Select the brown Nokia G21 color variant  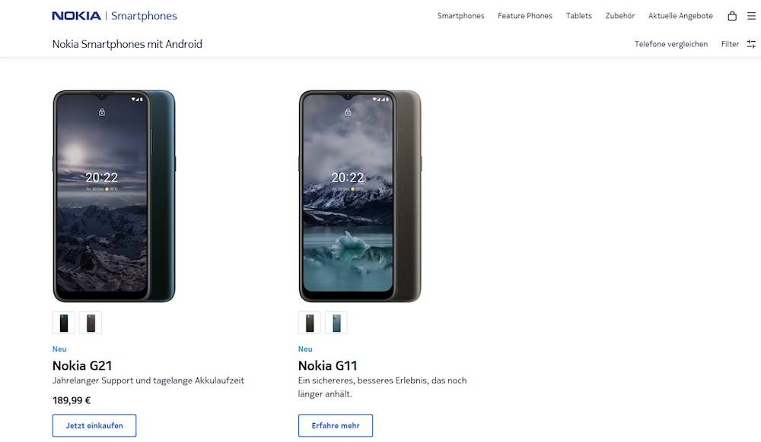[x=90, y=323]
